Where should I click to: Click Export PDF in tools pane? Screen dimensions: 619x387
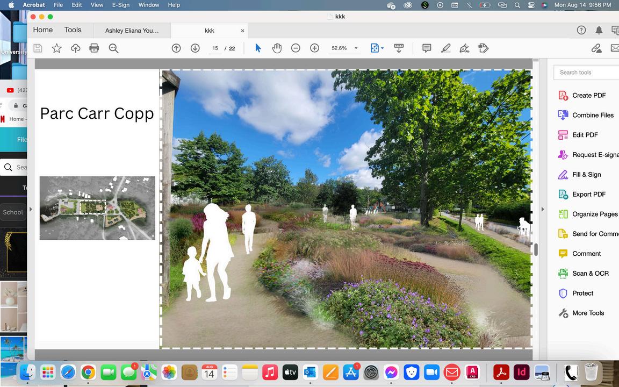[x=588, y=194]
